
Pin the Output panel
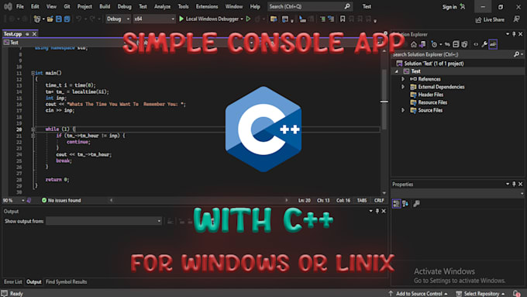coord(377,211)
